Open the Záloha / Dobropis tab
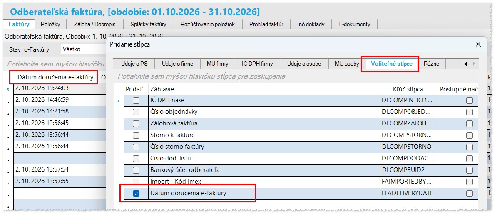Viewport: 497px width, 216px height. 95,25
